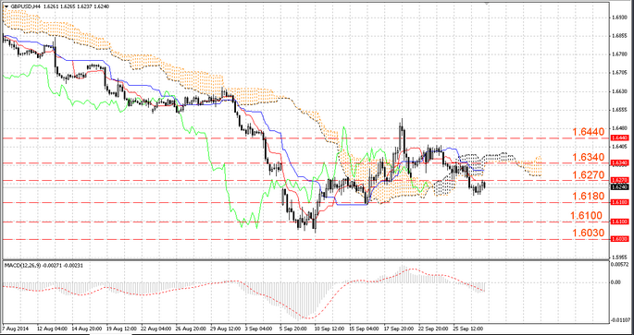Click the MACD -0.01107 scale value
The height and width of the screenshot is (335, 634).
tap(621, 320)
